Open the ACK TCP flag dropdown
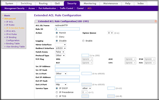The width and height of the screenshot is (159, 100). 130,59
